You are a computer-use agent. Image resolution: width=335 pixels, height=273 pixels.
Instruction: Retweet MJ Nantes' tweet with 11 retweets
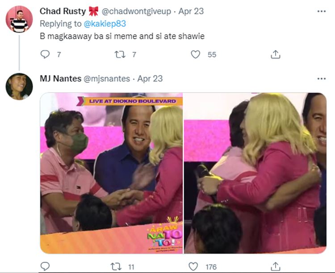click(x=116, y=267)
